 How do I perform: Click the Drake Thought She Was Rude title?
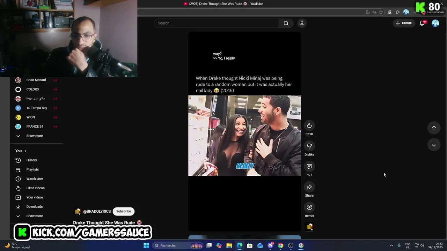click(107, 223)
